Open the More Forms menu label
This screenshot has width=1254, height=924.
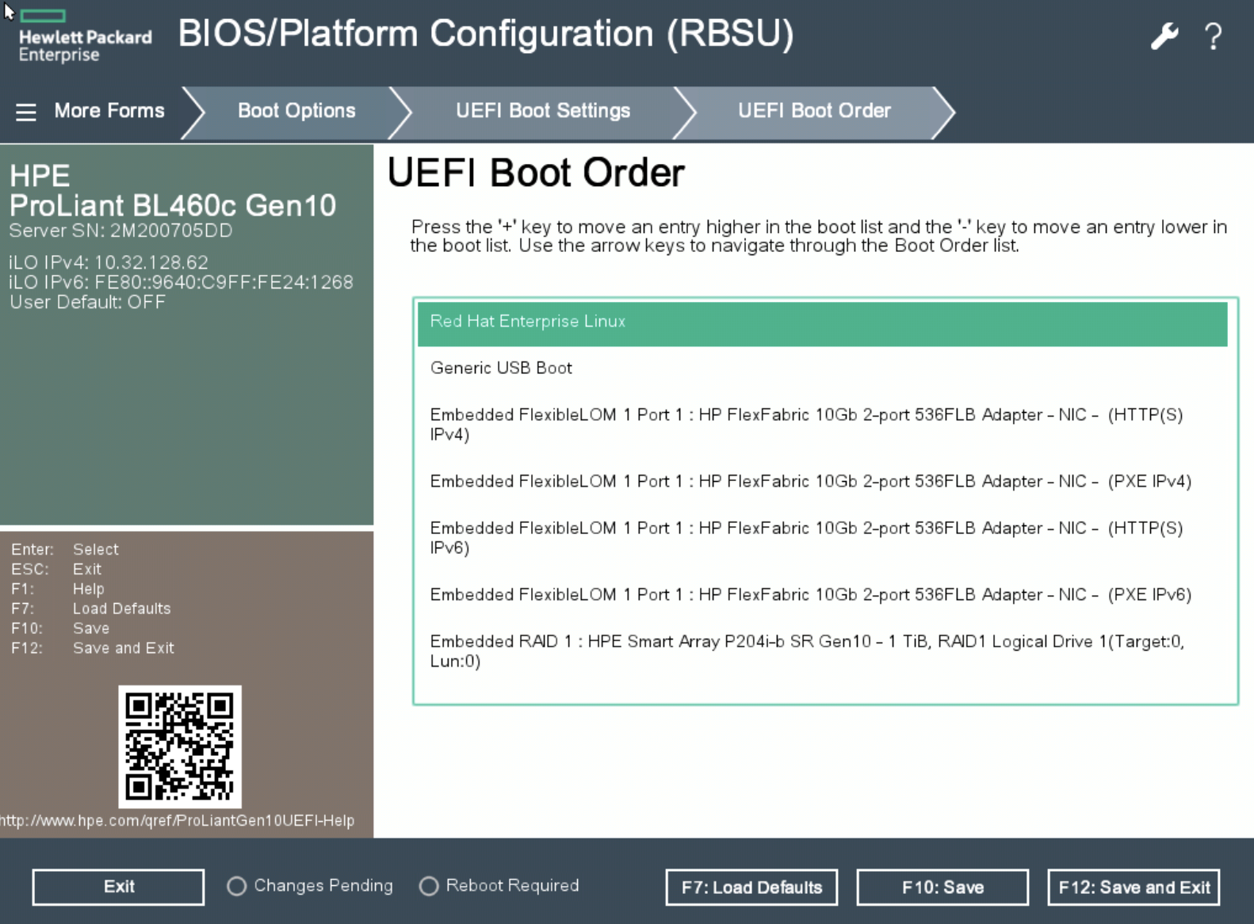click(x=109, y=111)
